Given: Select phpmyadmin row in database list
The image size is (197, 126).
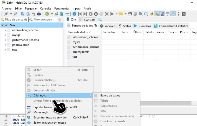Looking at the screenshot, I should pyautogui.click(x=84, y=52).
